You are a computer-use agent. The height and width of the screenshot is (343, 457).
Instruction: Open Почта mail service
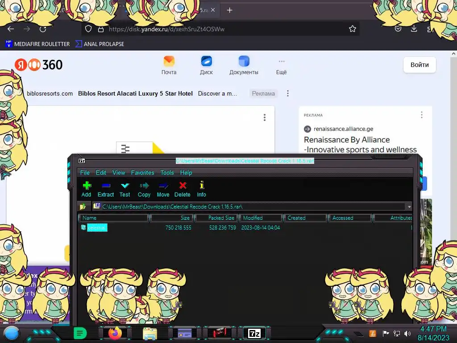pyautogui.click(x=169, y=65)
